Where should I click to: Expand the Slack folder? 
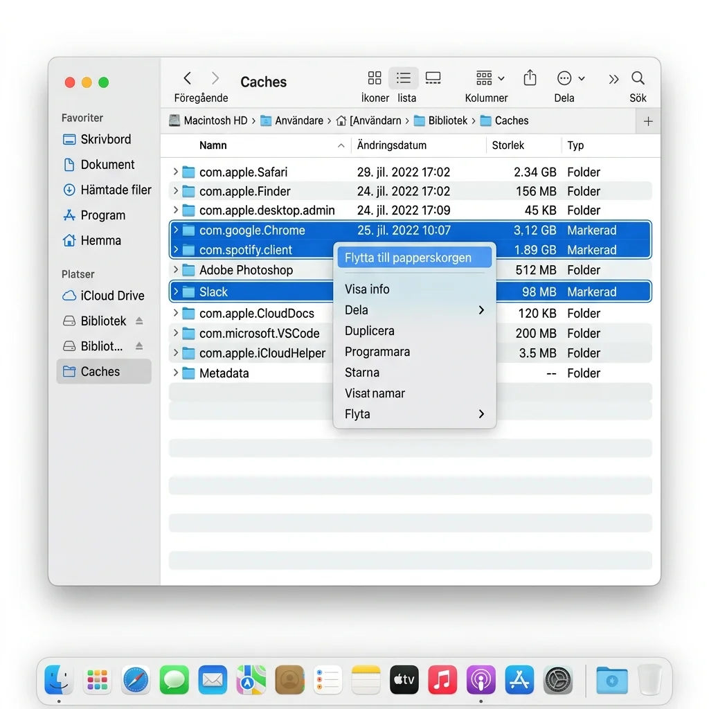(175, 291)
